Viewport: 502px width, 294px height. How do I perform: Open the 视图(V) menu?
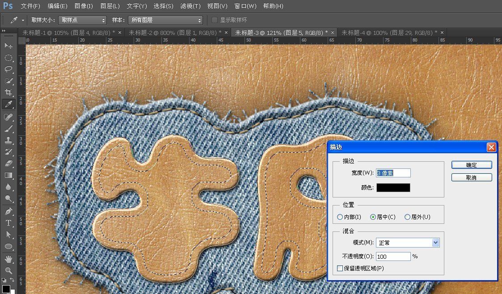(x=217, y=6)
